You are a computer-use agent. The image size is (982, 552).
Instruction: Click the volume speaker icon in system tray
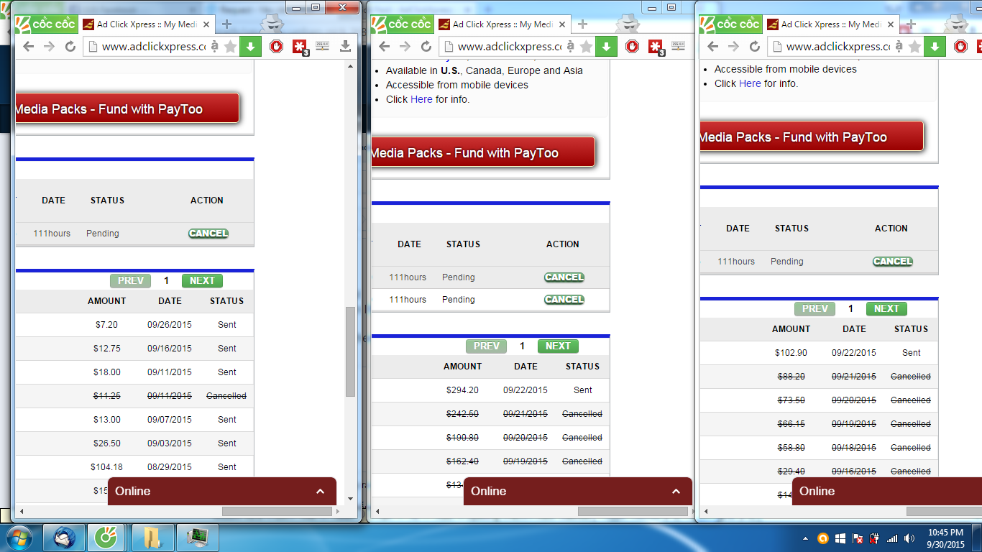pos(909,538)
